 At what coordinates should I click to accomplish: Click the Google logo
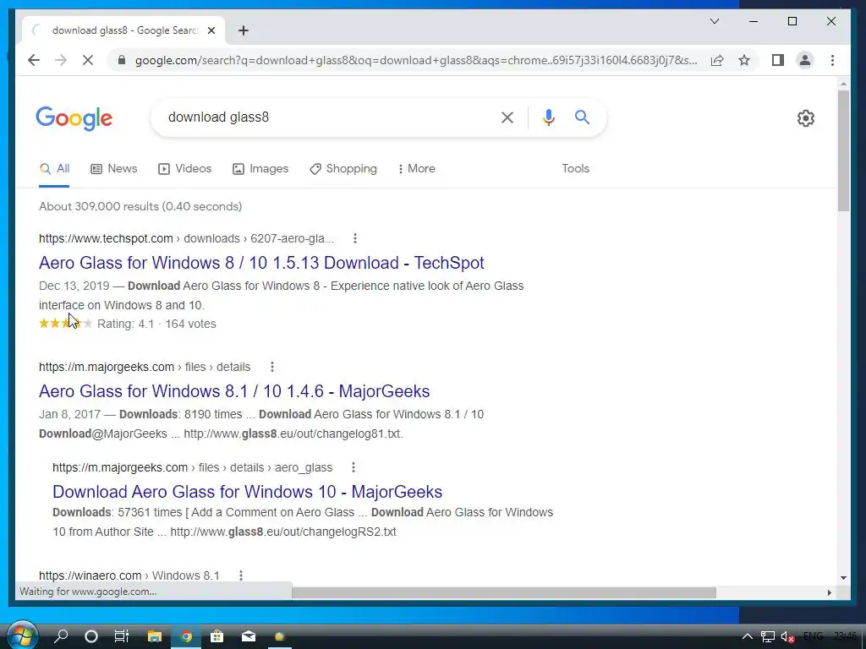coord(74,118)
